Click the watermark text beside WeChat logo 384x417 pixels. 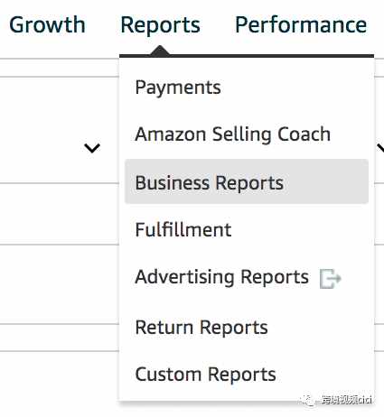coord(347,400)
